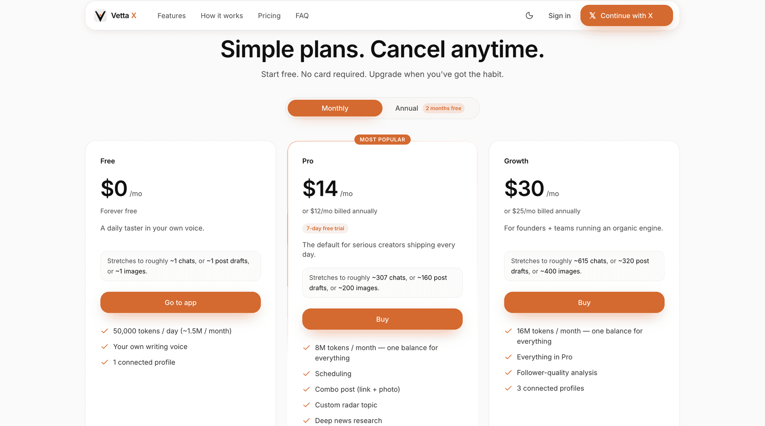Switch billing to Monthly

click(x=335, y=108)
